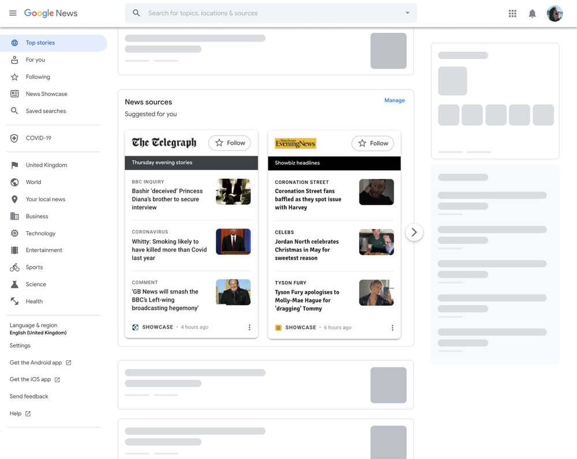Open more options on Evening News card
The image size is (577, 459).
pyautogui.click(x=392, y=328)
